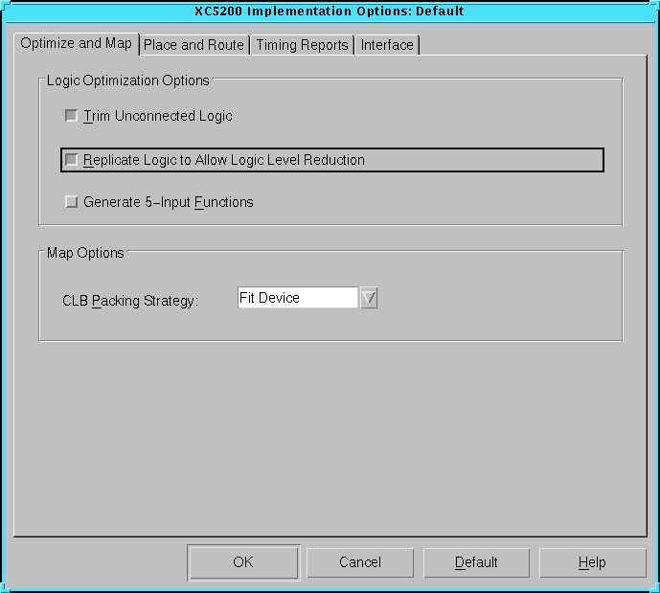
Task: Confirm settings with OK button
Action: coord(243,562)
